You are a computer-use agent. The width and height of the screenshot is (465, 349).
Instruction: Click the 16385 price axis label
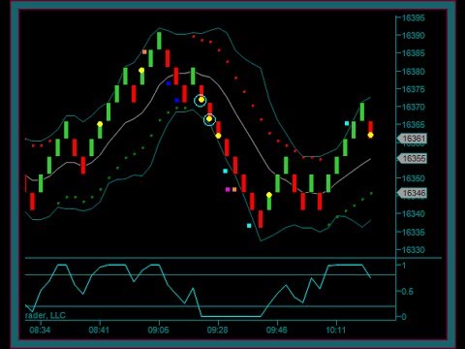(x=413, y=53)
